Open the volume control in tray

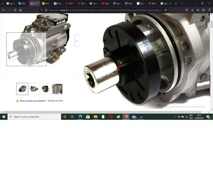pos(179,117)
